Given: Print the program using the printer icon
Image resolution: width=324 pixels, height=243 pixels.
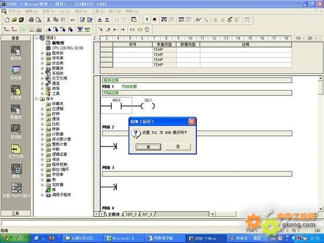Looking at the screenshot, I should click(31, 20).
